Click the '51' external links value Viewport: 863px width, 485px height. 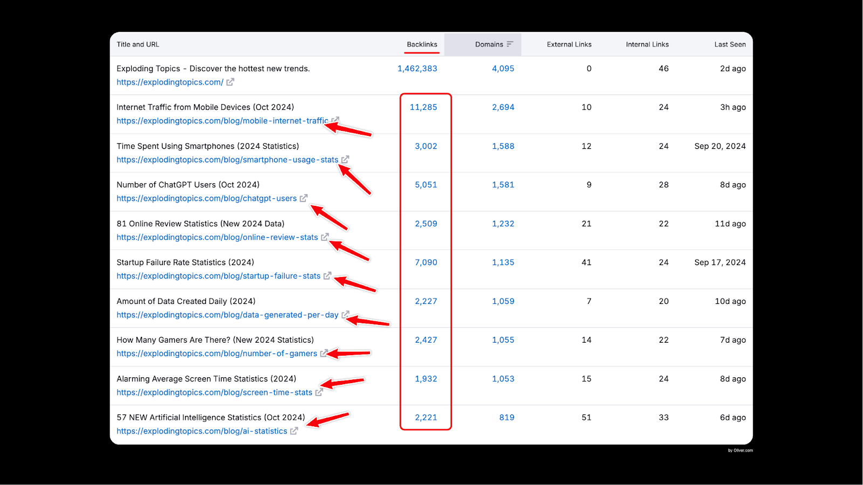pos(586,418)
